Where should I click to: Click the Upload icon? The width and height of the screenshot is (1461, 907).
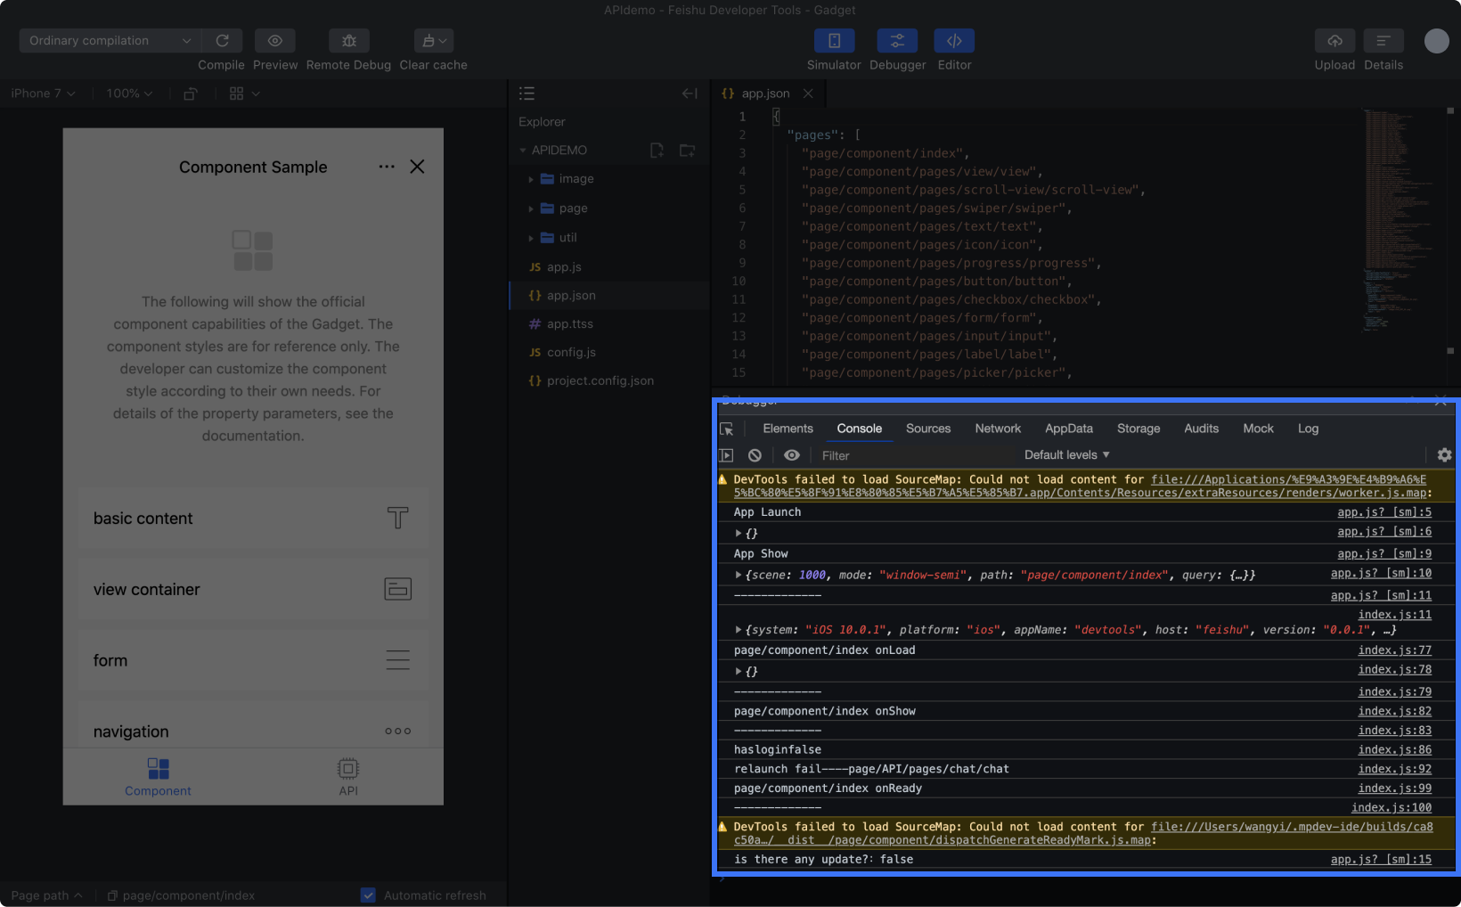point(1334,40)
